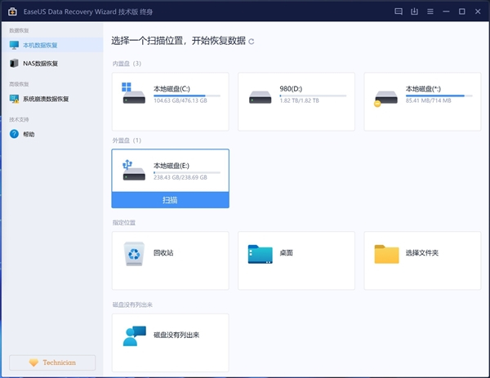Choose the 980(D:) drive card
This screenshot has width=490, height=378.
296,101
